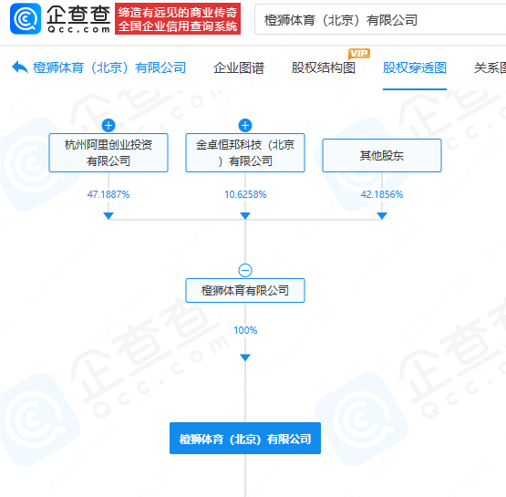Image resolution: width=506 pixels, height=497 pixels.
Task: Click the VIP badge icon
Action: click(359, 54)
